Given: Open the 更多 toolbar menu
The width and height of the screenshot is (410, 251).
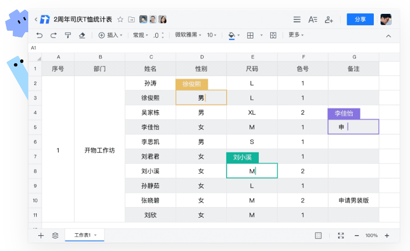Looking at the screenshot, I should point(296,35).
